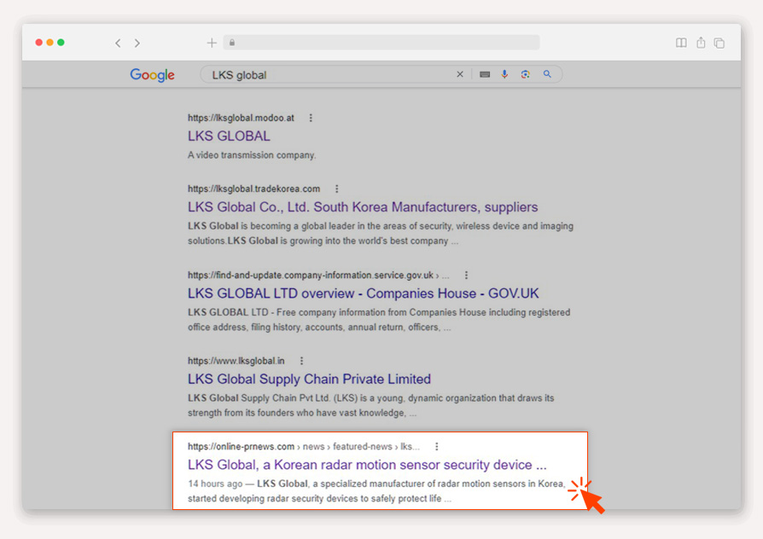Open options menu for online-prnews.com result
Viewport: 763px width, 539px height.
436,446
